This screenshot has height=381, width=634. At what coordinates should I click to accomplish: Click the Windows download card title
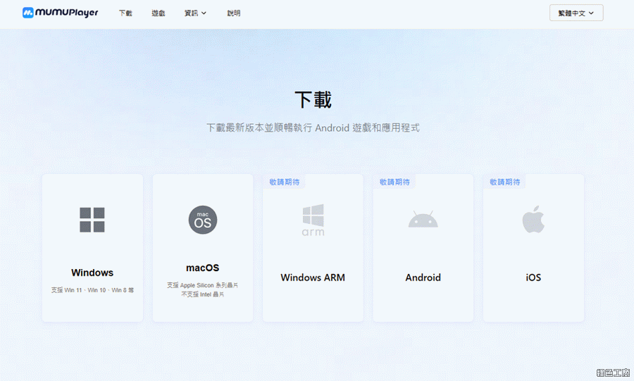click(x=92, y=273)
